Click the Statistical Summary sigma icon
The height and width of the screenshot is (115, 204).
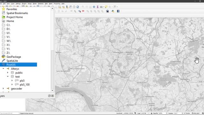(98, 7)
